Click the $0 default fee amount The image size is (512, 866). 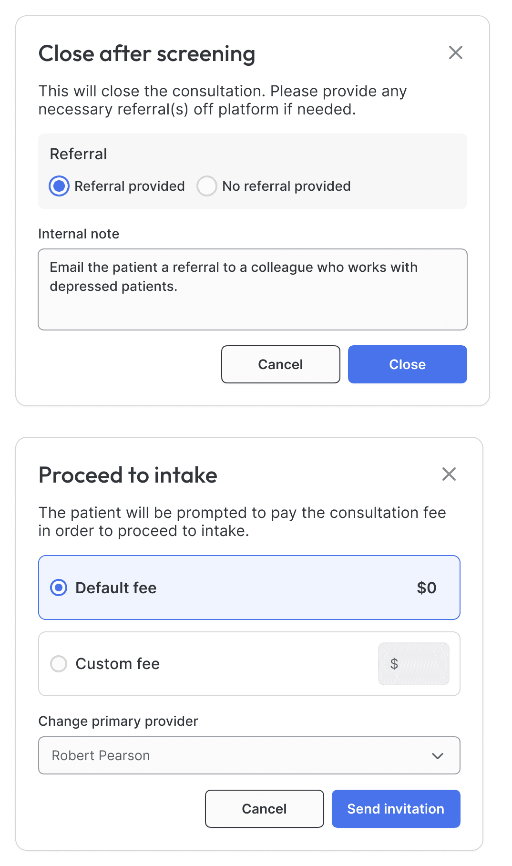pos(426,588)
